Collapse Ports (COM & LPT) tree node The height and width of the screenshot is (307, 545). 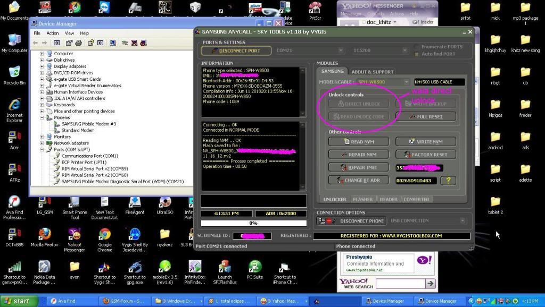point(42,149)
